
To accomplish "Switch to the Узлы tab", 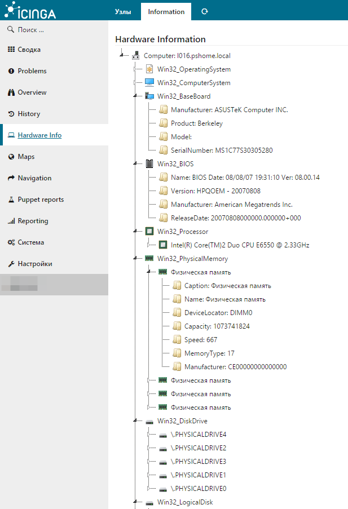I will [124, 11].
